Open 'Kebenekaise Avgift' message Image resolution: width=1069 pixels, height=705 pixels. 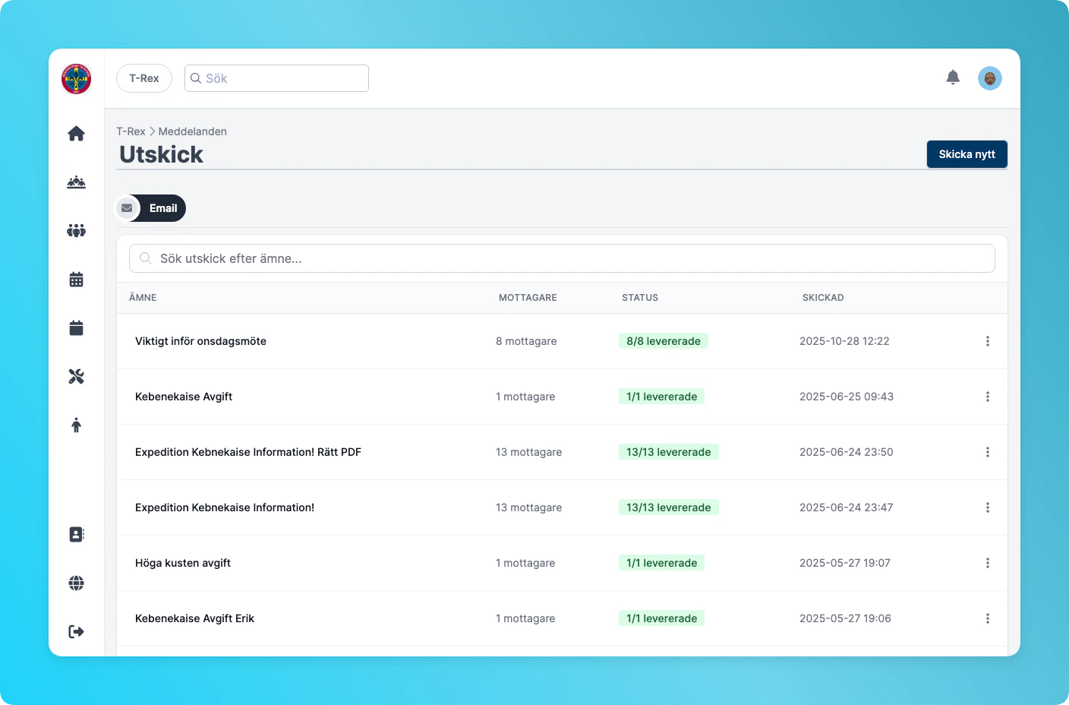tap(184, 397)
